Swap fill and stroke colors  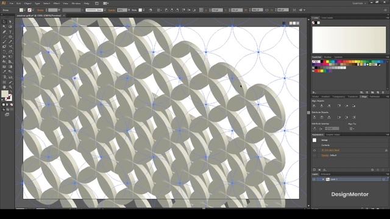(x=11, y=92)
